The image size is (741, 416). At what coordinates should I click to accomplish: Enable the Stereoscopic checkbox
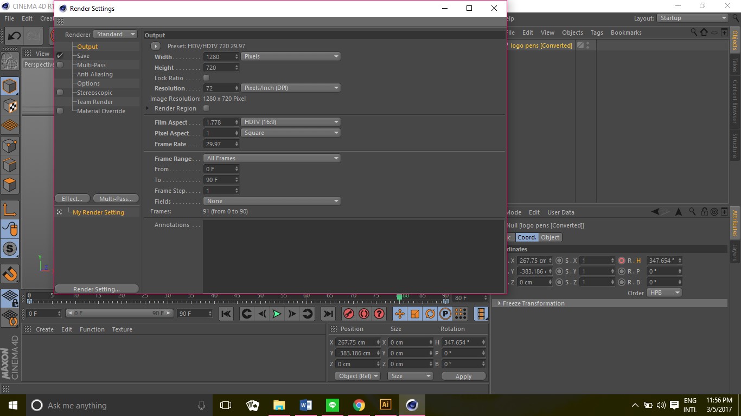click(60, 93)
